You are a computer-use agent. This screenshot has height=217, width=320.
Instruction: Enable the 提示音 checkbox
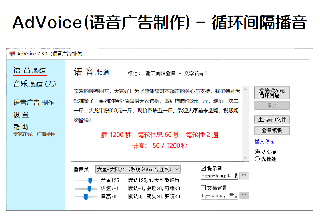coord(203,168)
